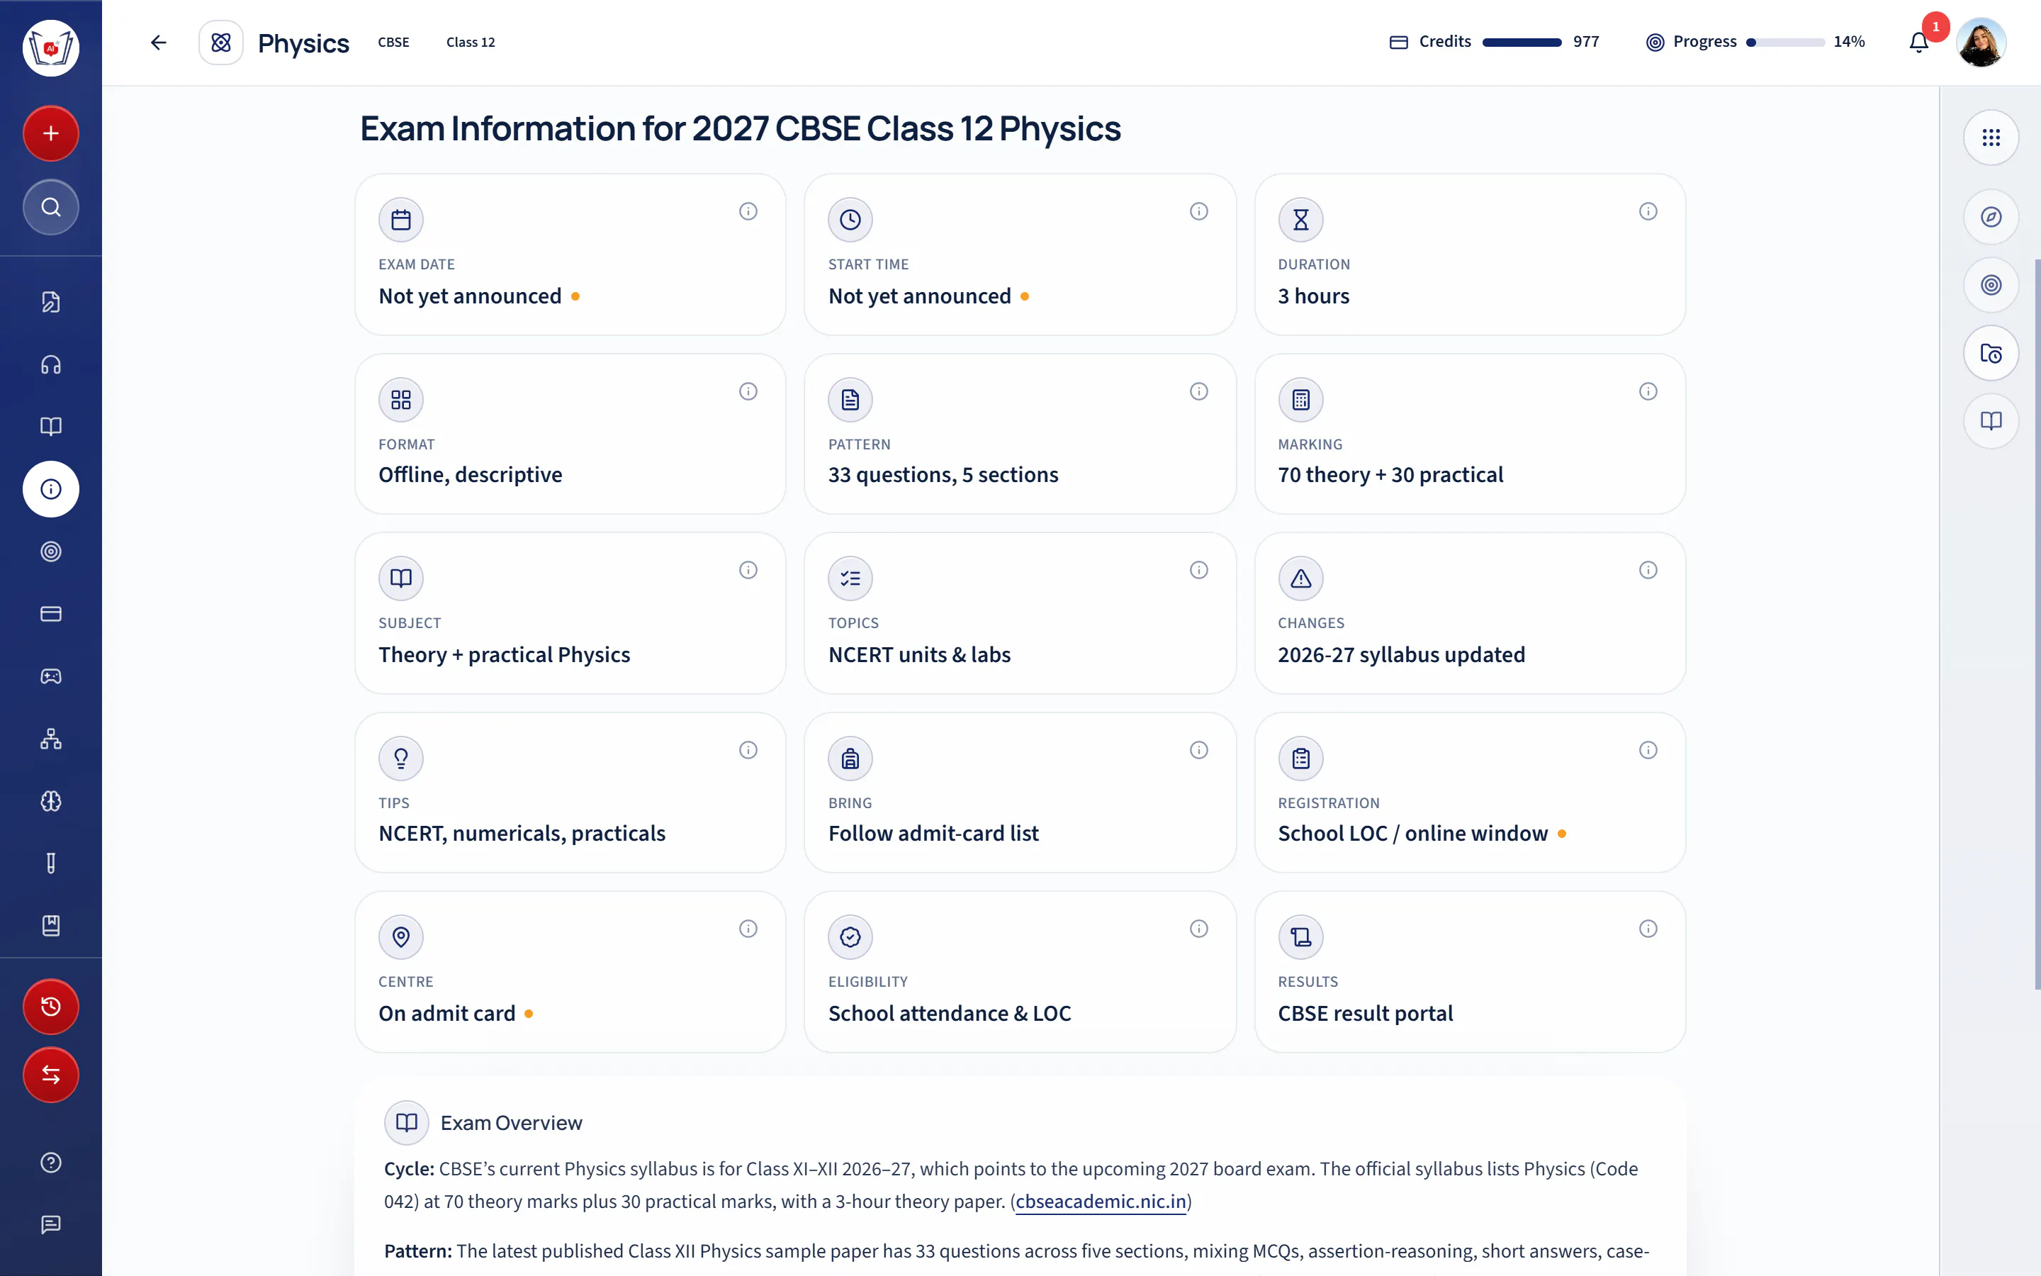Viewport: 2041px width, 1276px height.
Task: Click the "2026-27 syllabus updated" text
Action: point(1401,655)
